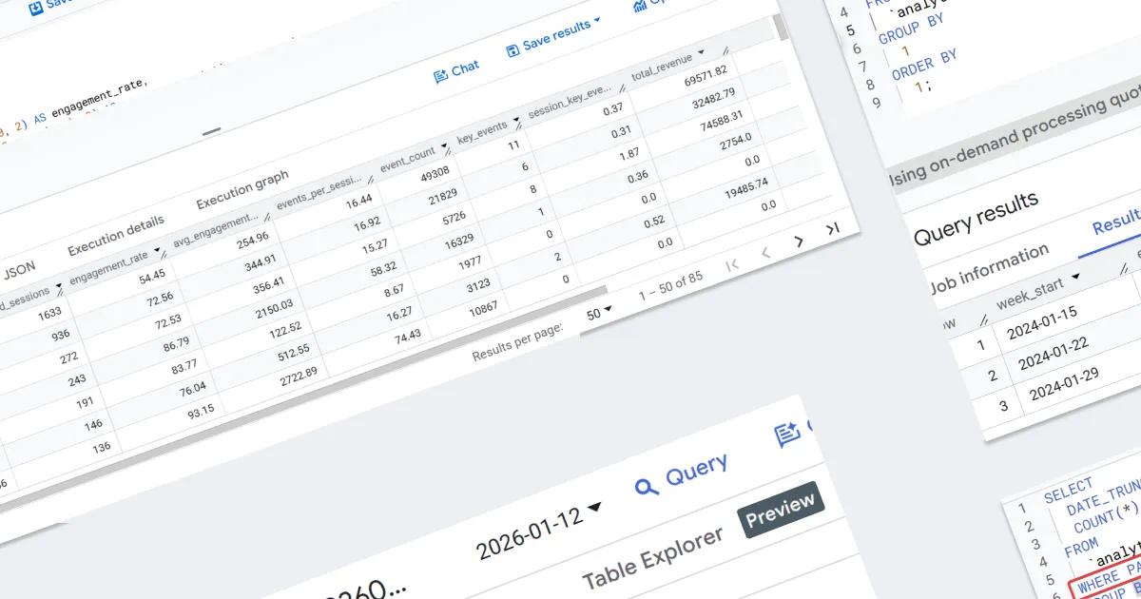Open the week_start column sort menu

click(1075, 277)
